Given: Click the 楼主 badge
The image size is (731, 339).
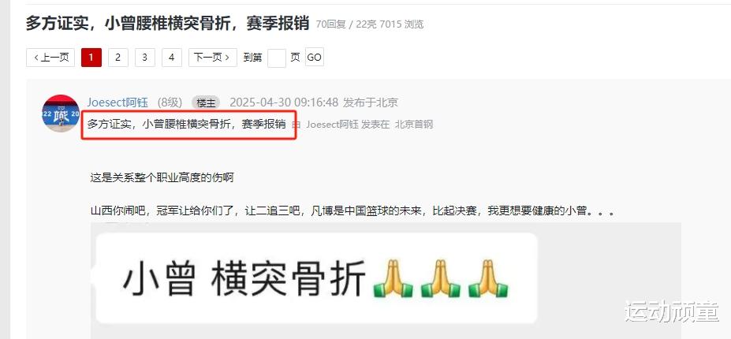Looking at the screenshot, I should coord(206,102).
